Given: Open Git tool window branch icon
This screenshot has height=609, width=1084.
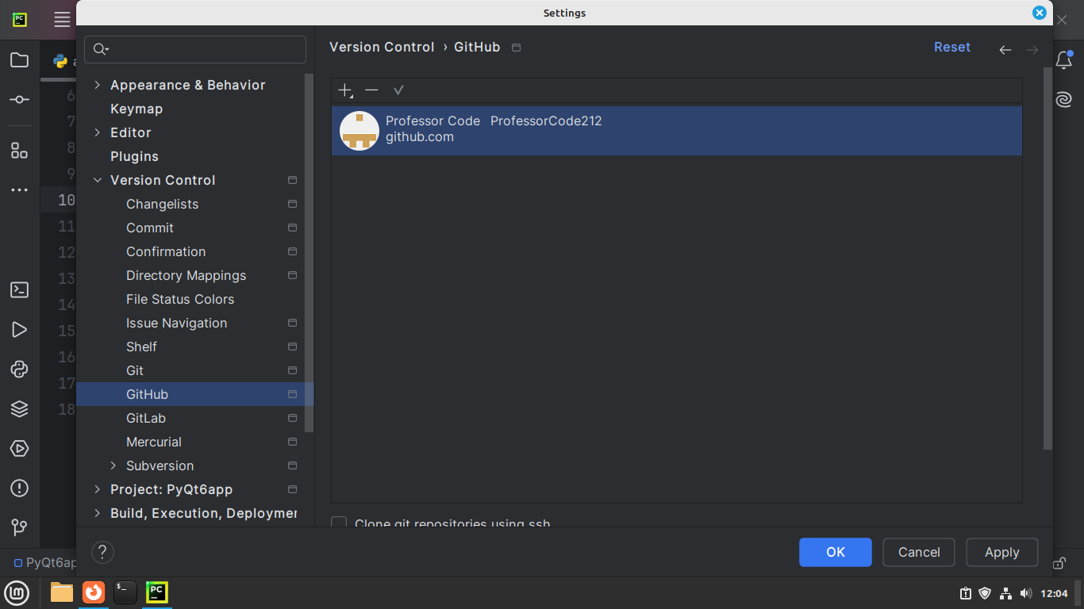Looking at the screenshot, I should [20, 527].
